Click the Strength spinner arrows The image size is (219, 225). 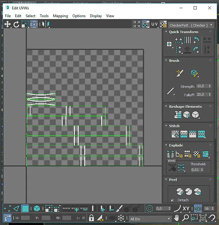point(210,86)
